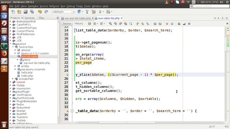Click the editor horizontal scrollbar
The image size is (230, 129).
127,123
